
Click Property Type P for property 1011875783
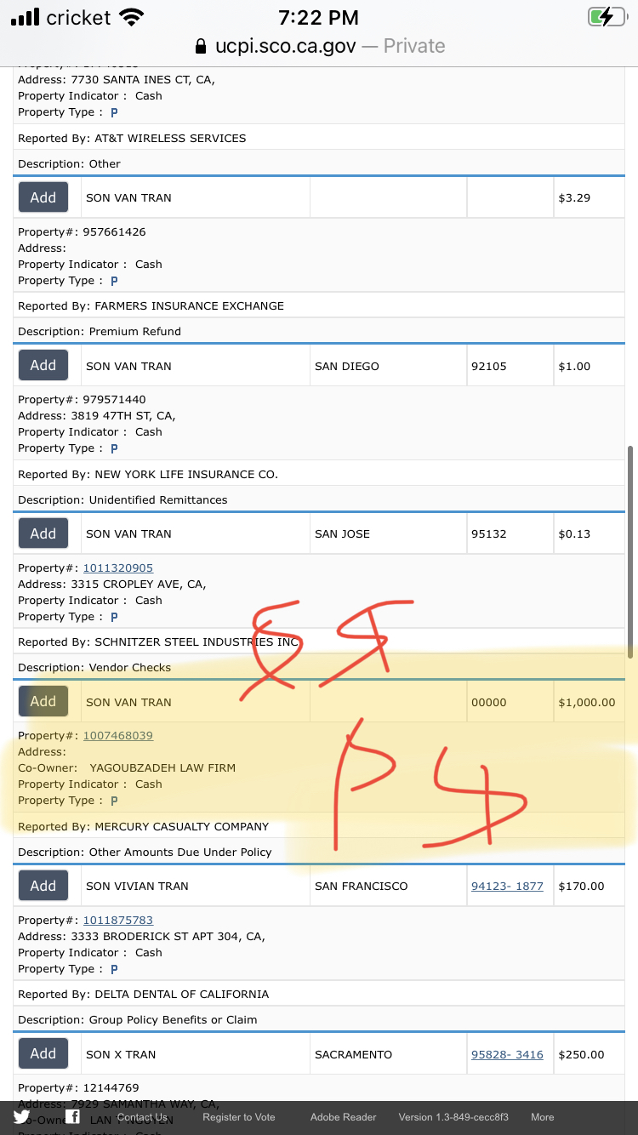114,969
